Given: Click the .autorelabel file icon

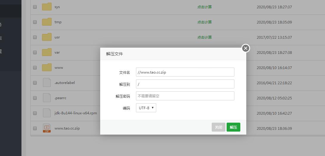Looking at the screenshot, I should coord(47,83).
